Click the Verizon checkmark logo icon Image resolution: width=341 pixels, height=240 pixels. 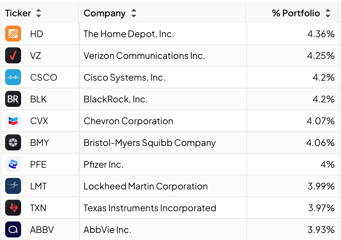click(x=13, y=55)
